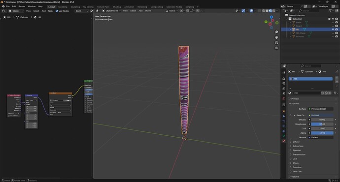Screen dimensions: 340x182
Task: Toggle visibility of the Hilt object
Action: tap(333, 30)
